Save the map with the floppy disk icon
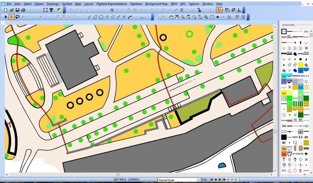The height and width of the screenshot is (183, 313). (x=17, y=10)
